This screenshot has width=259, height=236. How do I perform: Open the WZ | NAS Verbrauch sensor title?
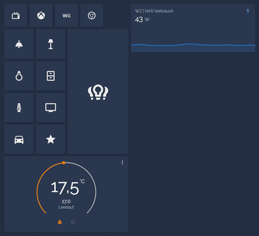point(154,11)
